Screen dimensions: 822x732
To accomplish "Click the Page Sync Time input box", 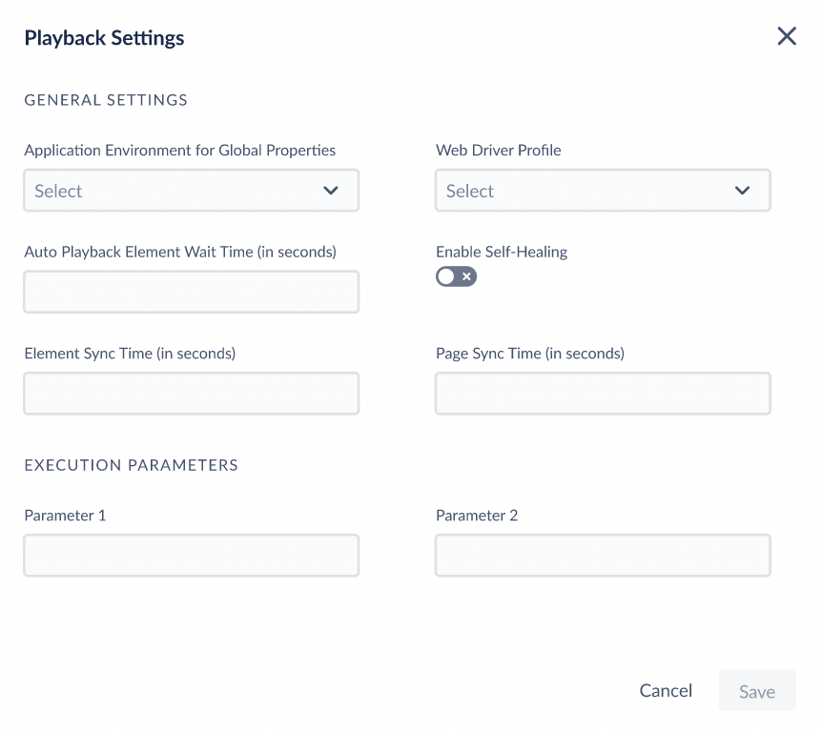I will [x=603, y=393].
